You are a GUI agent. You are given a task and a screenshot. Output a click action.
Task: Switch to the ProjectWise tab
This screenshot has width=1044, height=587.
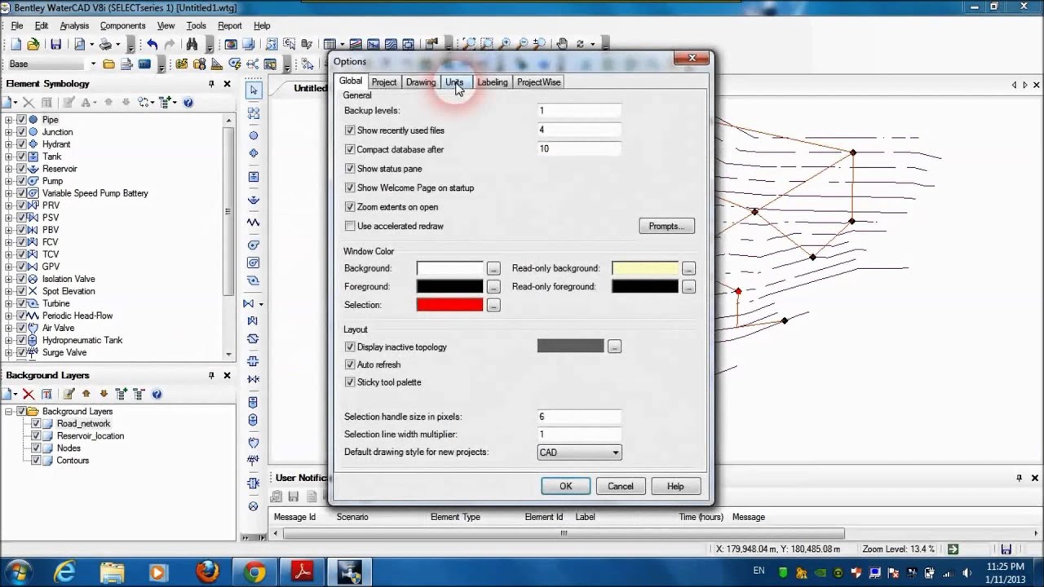pyautogui.click(x=538, y=82)
